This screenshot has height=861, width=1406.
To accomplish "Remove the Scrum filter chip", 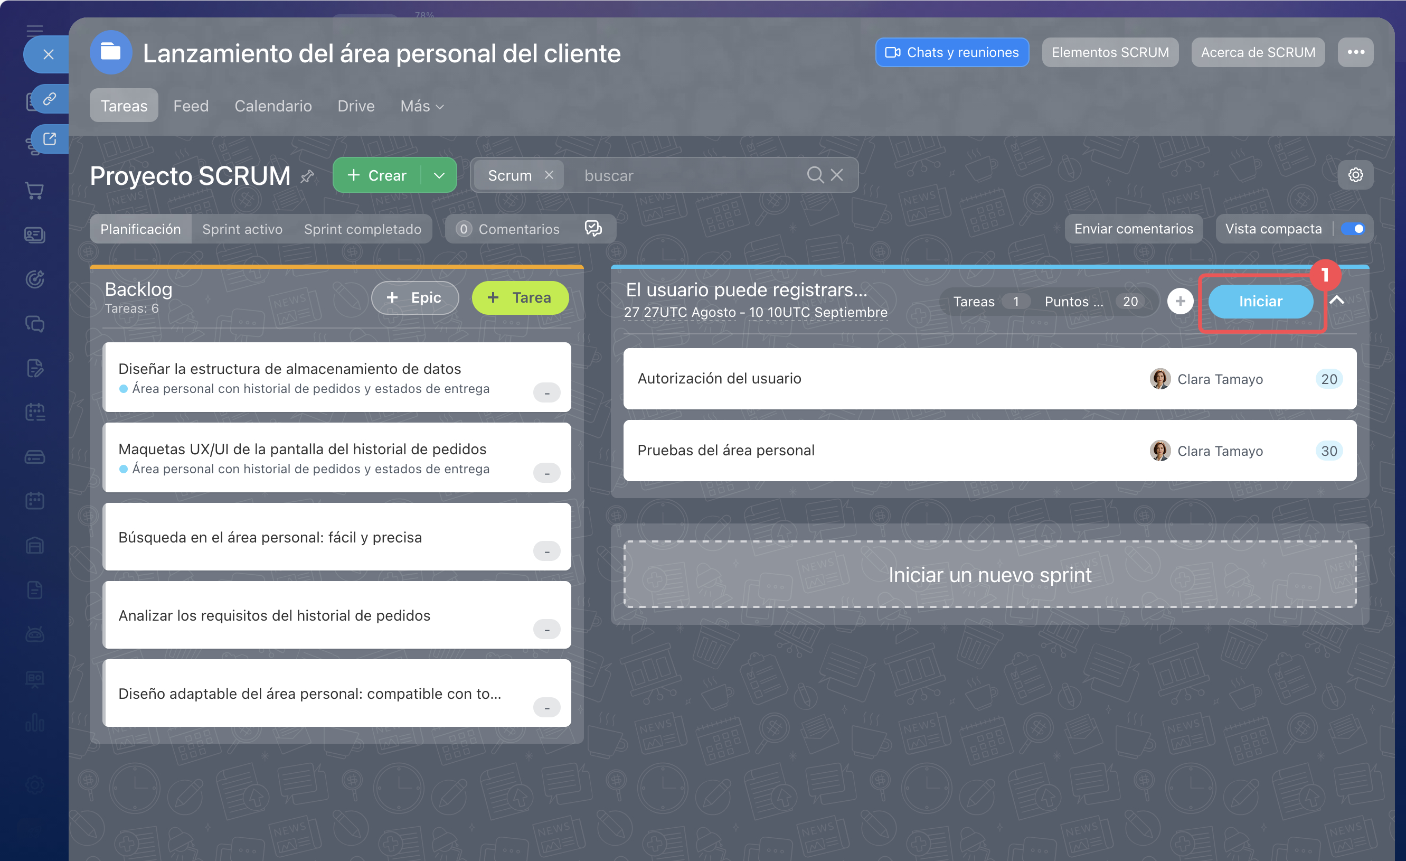I will coord(549,175).
